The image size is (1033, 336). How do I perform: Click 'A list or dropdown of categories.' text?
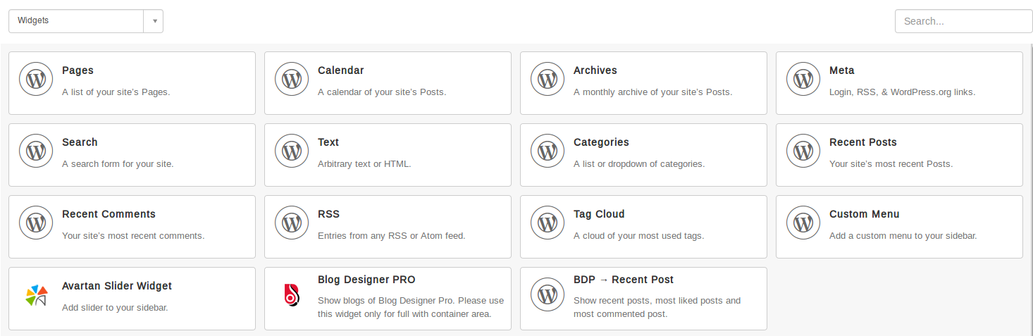639,163
